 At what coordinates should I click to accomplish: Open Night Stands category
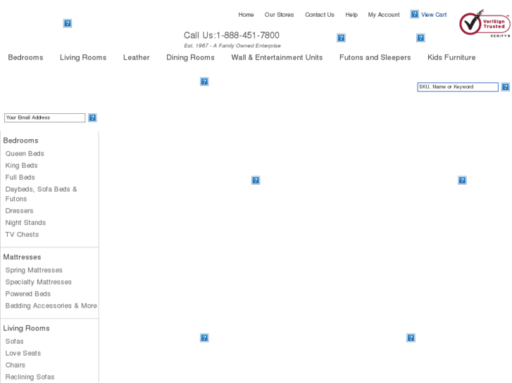tap(25, 223)
